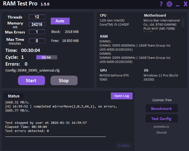This screenshot has width=189, height=151.
Task: Click the cycle progress bar showing 32/66
Action: coord(47,57)
